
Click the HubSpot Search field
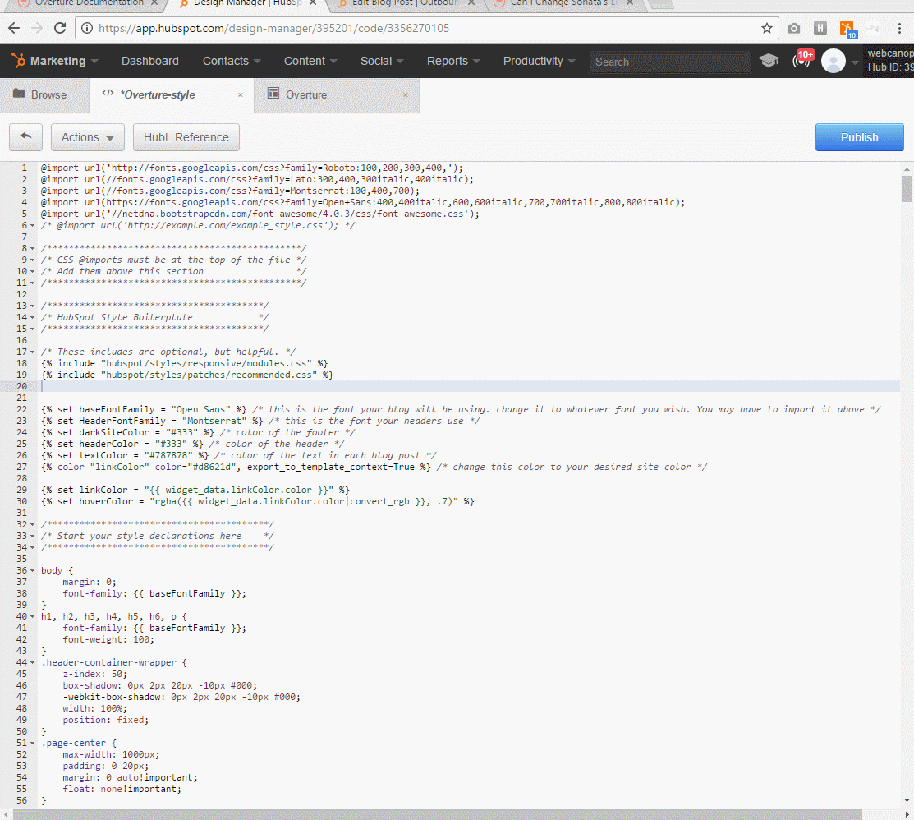670,62
